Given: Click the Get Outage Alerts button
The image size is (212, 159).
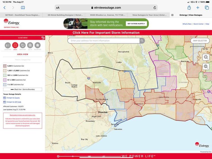Looking at the screenshot, I should coord(136,24).
